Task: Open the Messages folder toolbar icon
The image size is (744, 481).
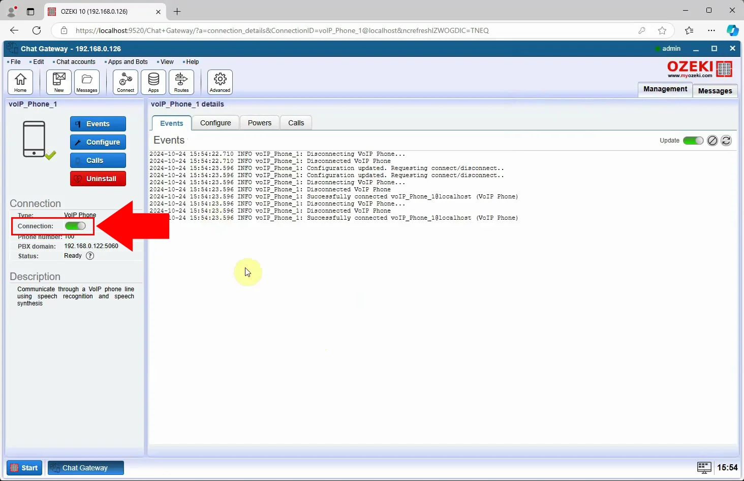Action: click(x=87, y=82)
